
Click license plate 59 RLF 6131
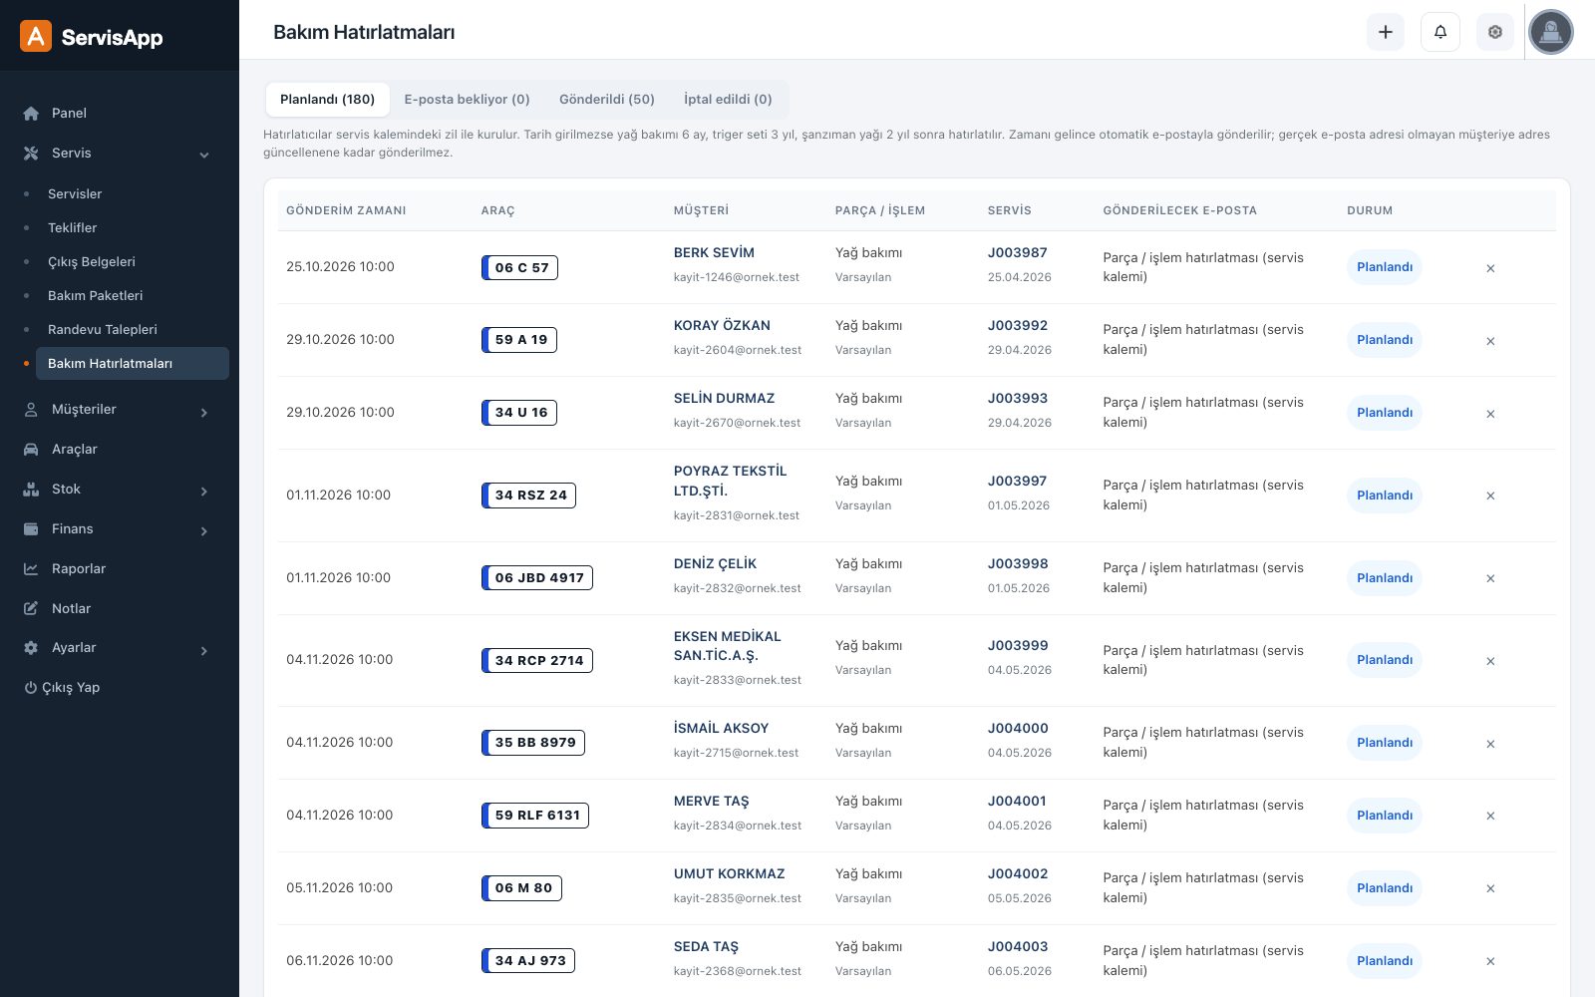535,815
